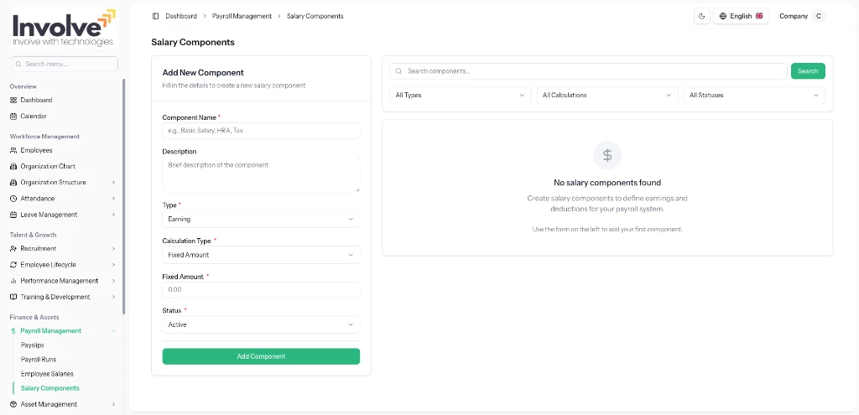Open Calendar from the sidebar
859x415 pixels.
point(34,116)
